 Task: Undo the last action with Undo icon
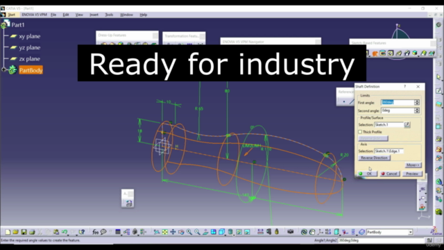pyautogui.click(x=65, y=232)
